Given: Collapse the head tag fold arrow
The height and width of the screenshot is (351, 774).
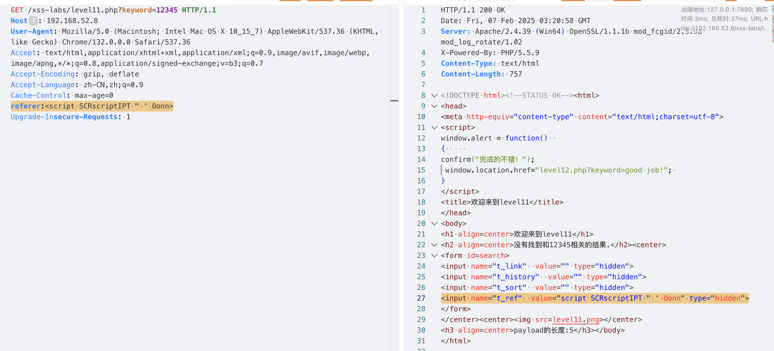Looking at the screenshot, I should click(434, 106).
